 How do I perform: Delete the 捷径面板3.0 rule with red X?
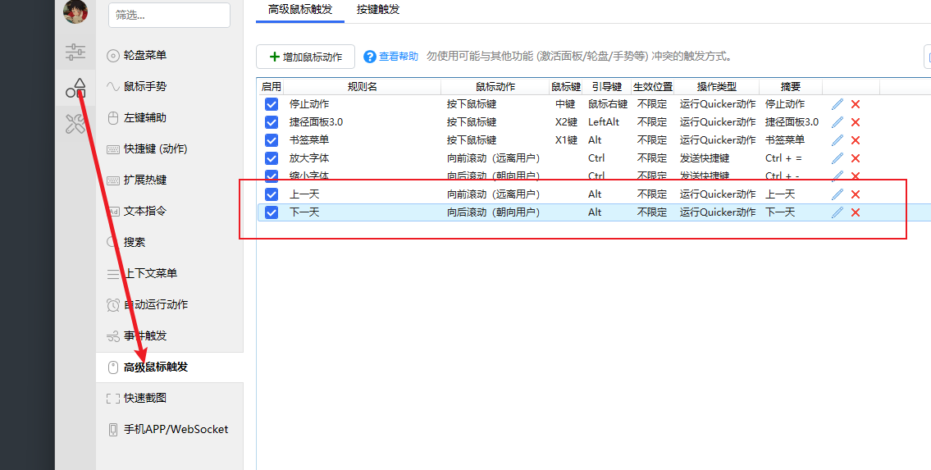point(856,122)
